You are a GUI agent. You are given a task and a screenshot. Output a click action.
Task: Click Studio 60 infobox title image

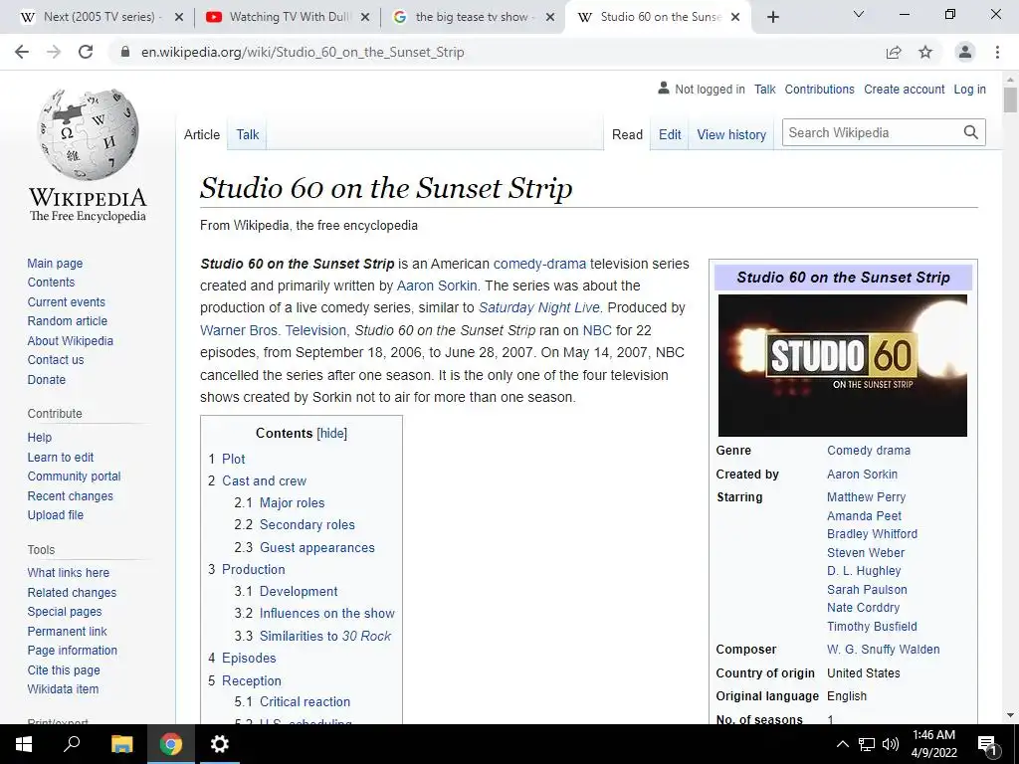pyautogui.click(x=842, y=365)
